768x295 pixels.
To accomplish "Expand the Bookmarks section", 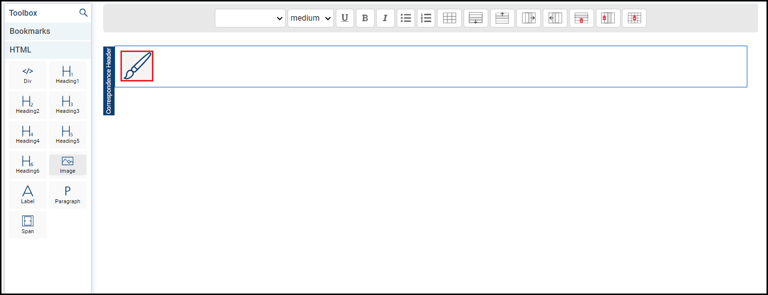I will [48, 31].
